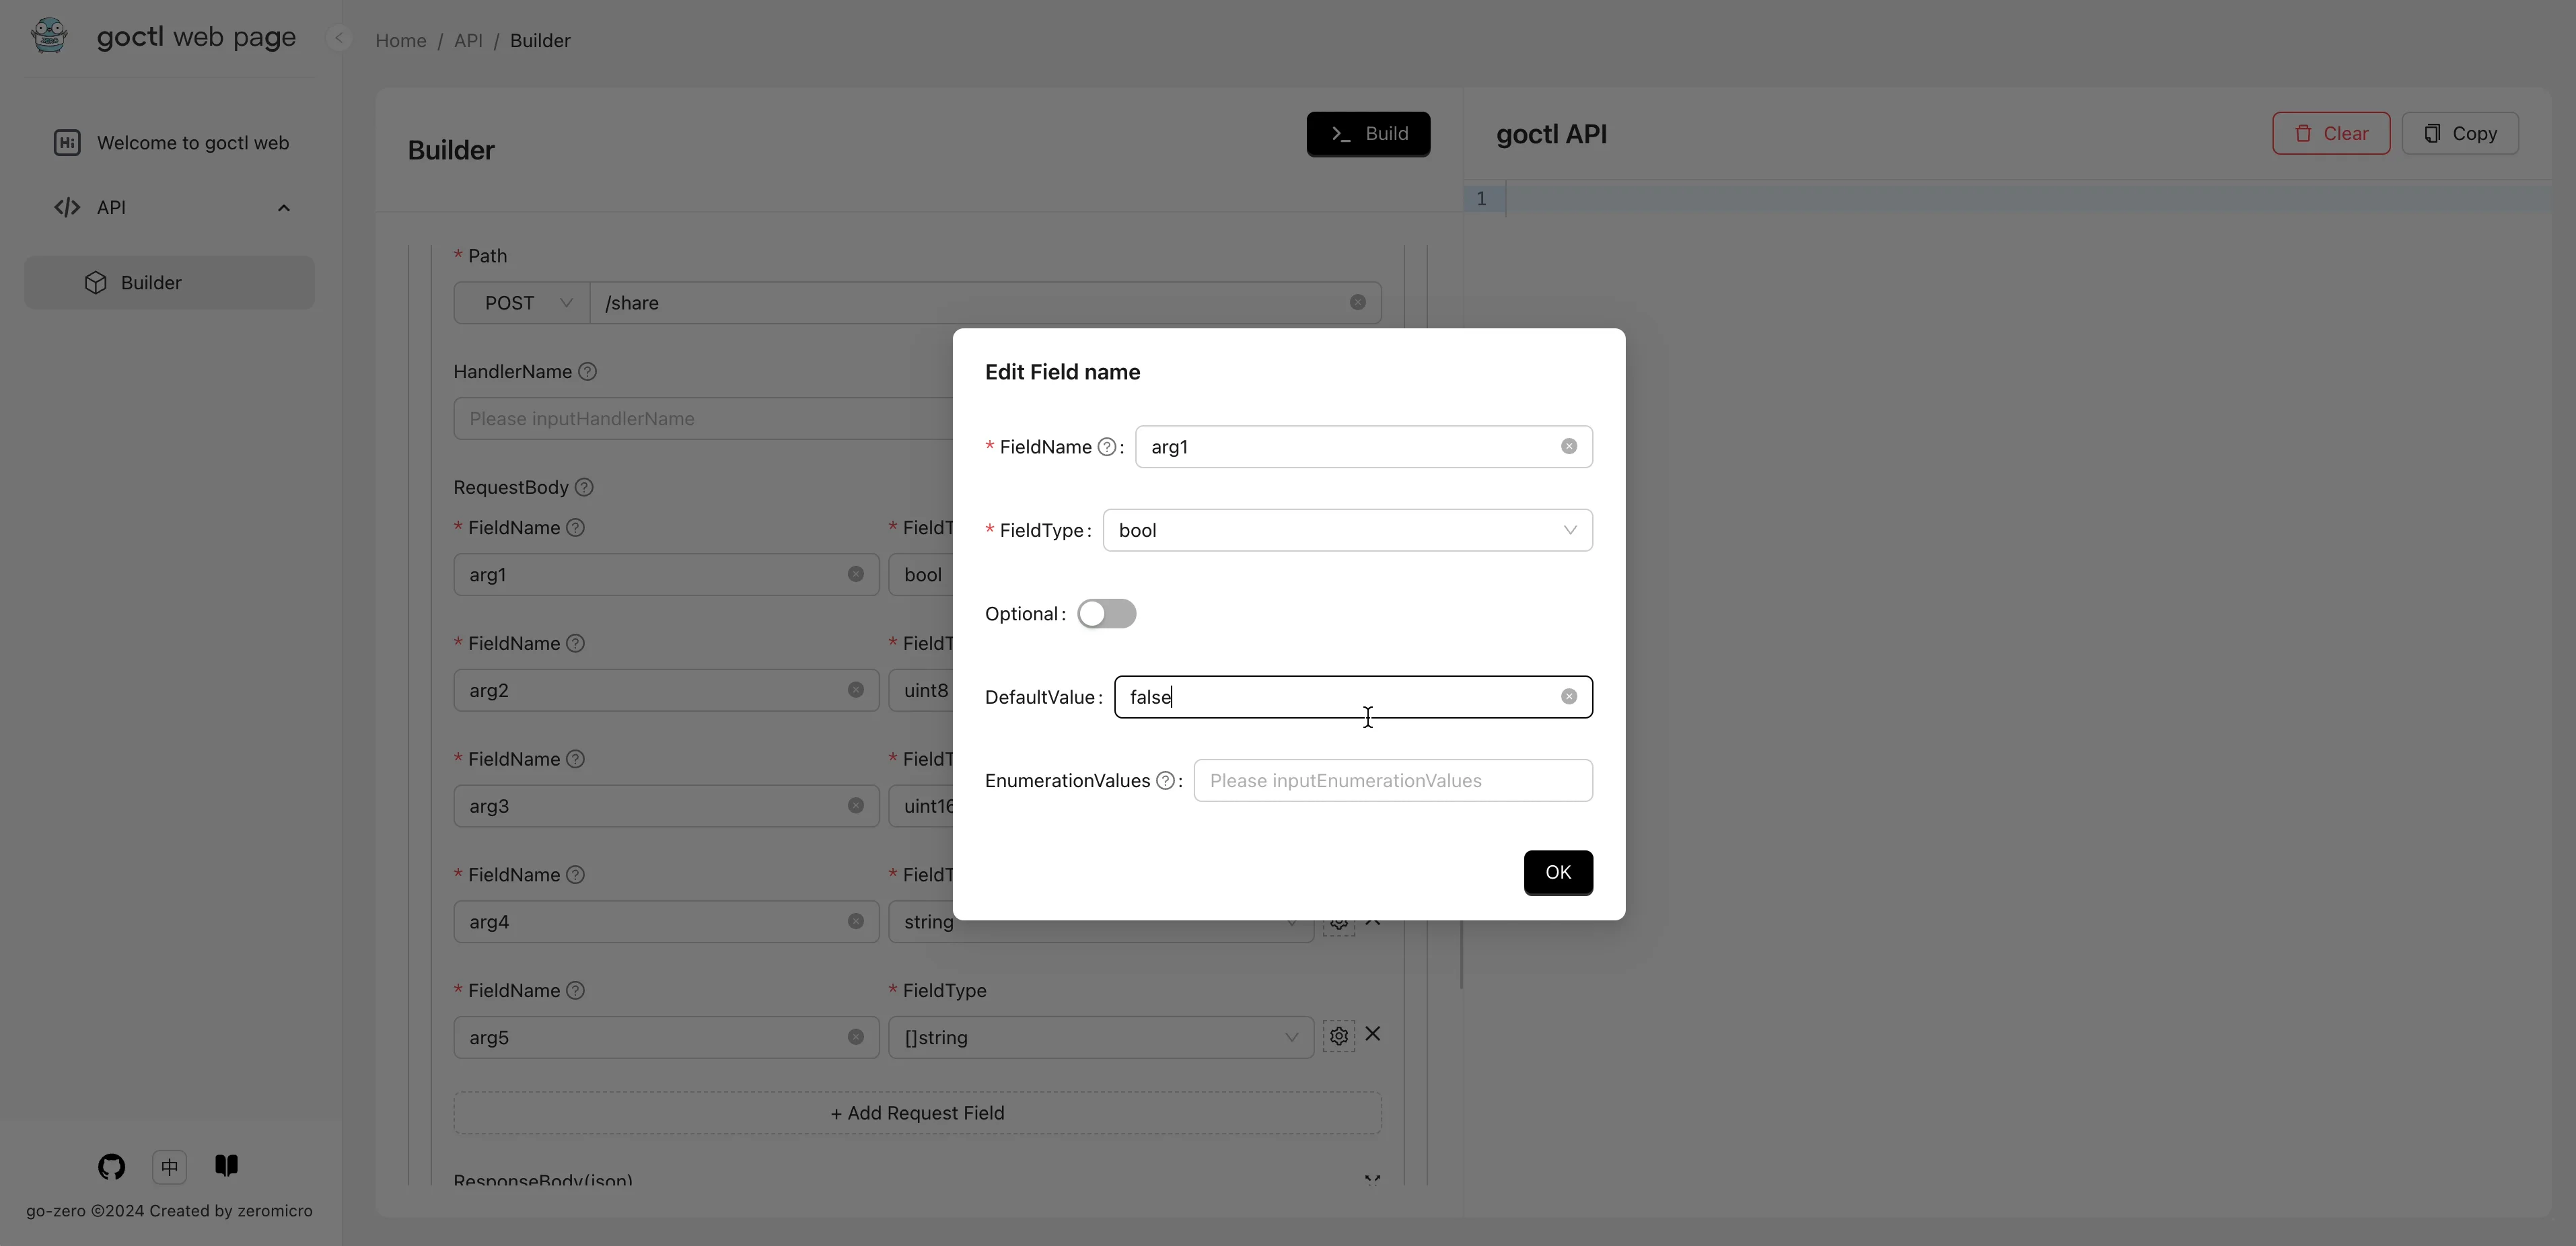This screenshot has width=2576, height=1246.
Task: Click the EnumerationValues help icon
Action: [x=1165, y=781]
